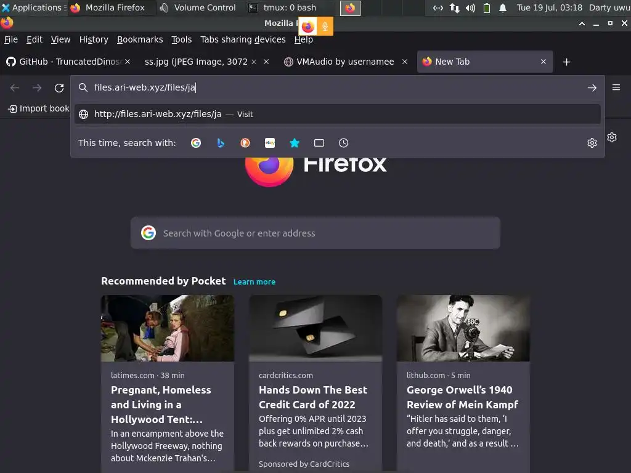Open the credit card article thumbnail image
Image resolution: width=631 pixels, height=473 pixels.
pyautogui.click(x=315, y=328)
